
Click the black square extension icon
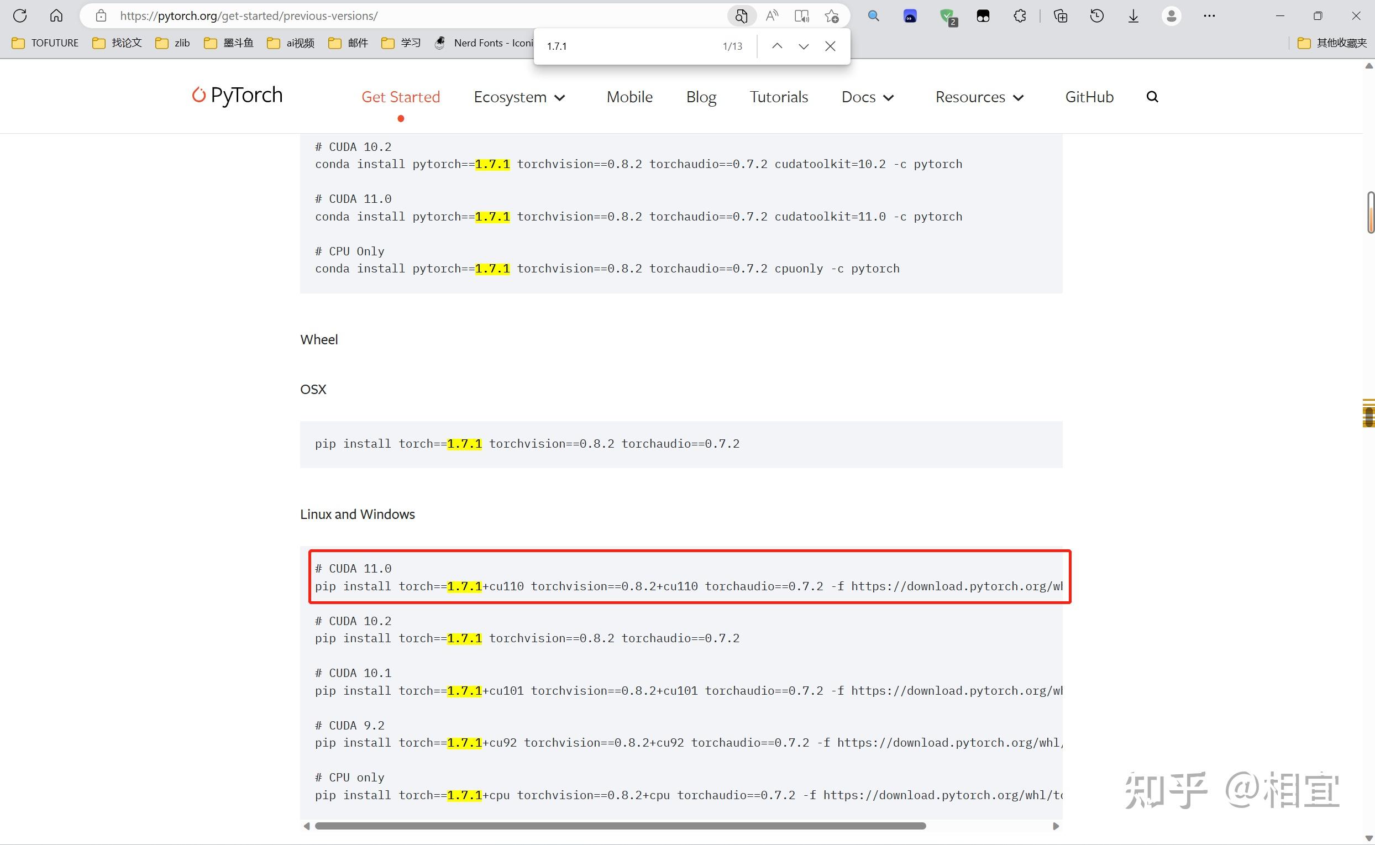coord(983,16)
